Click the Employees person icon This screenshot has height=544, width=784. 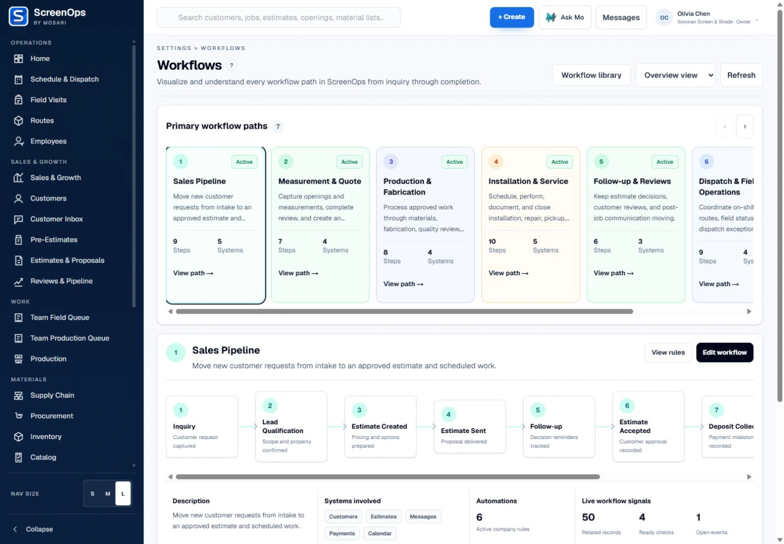tap(18, 141)
